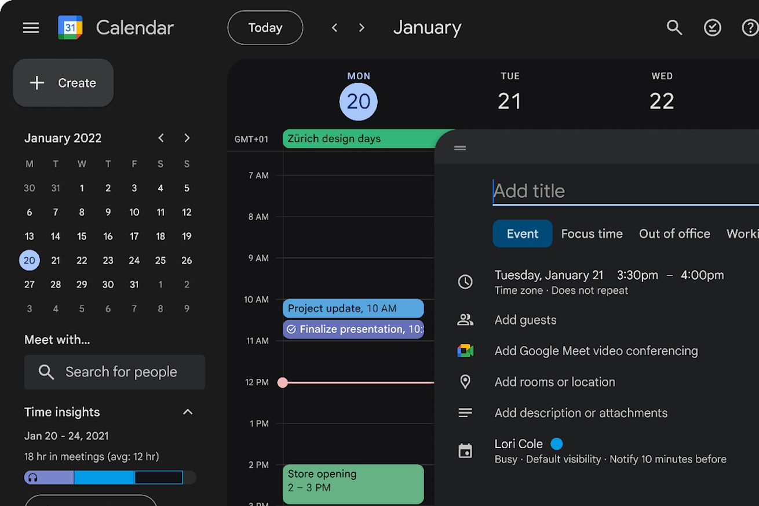The height and width of the screenshot is (506, 759).
Task: Click the Google Calendar logo
Action: [70, 27]
